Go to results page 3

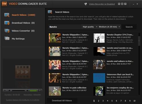[103, 101]
